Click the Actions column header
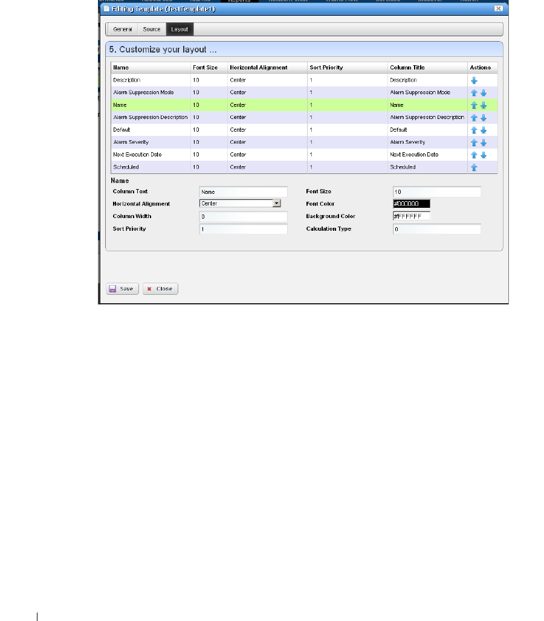The width and height of the screenshot is (544, 621). pos(482,67)
